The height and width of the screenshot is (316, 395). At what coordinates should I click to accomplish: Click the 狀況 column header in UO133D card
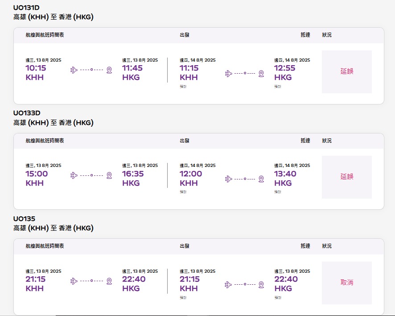(x=327, y=141)
